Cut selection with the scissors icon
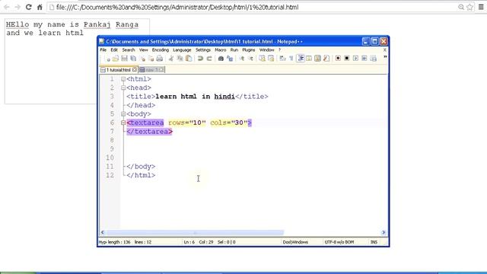The height and width of the screenshot is (274, 487). (x=170, y=58)
